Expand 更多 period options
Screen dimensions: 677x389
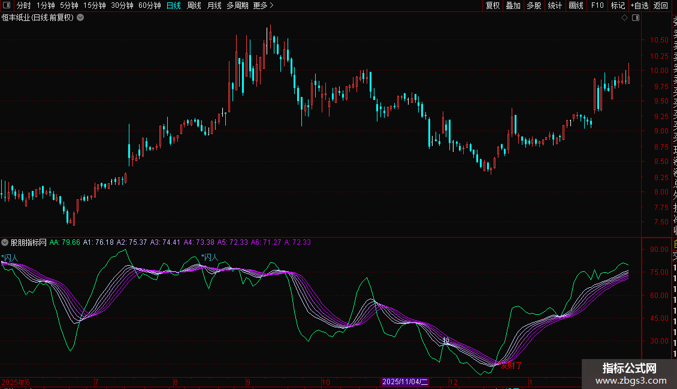(263, 5)
